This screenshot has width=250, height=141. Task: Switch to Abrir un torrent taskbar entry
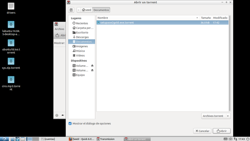[x=137, y=139]
